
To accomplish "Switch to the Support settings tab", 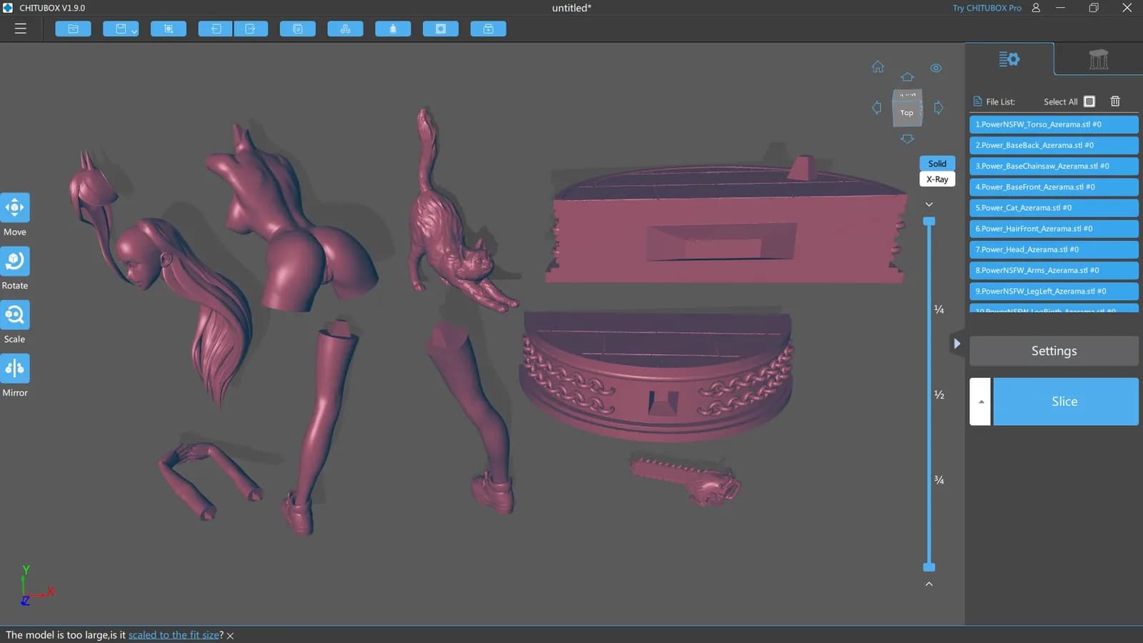I will tap(1098, 59).
